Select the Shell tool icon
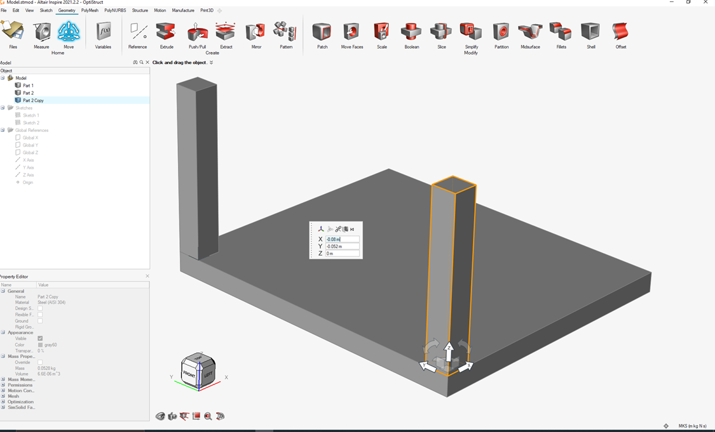 pyautogui.click(x=590, y=32)
